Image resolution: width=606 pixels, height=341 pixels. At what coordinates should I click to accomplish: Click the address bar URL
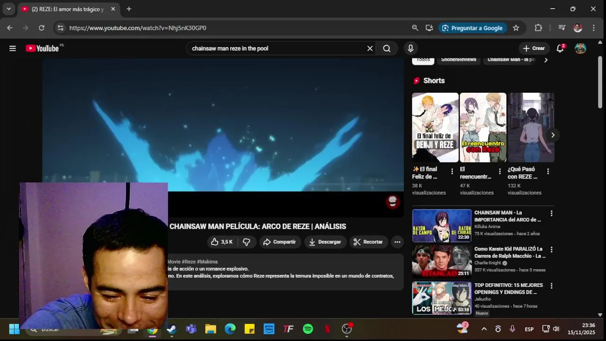(138, 28)
